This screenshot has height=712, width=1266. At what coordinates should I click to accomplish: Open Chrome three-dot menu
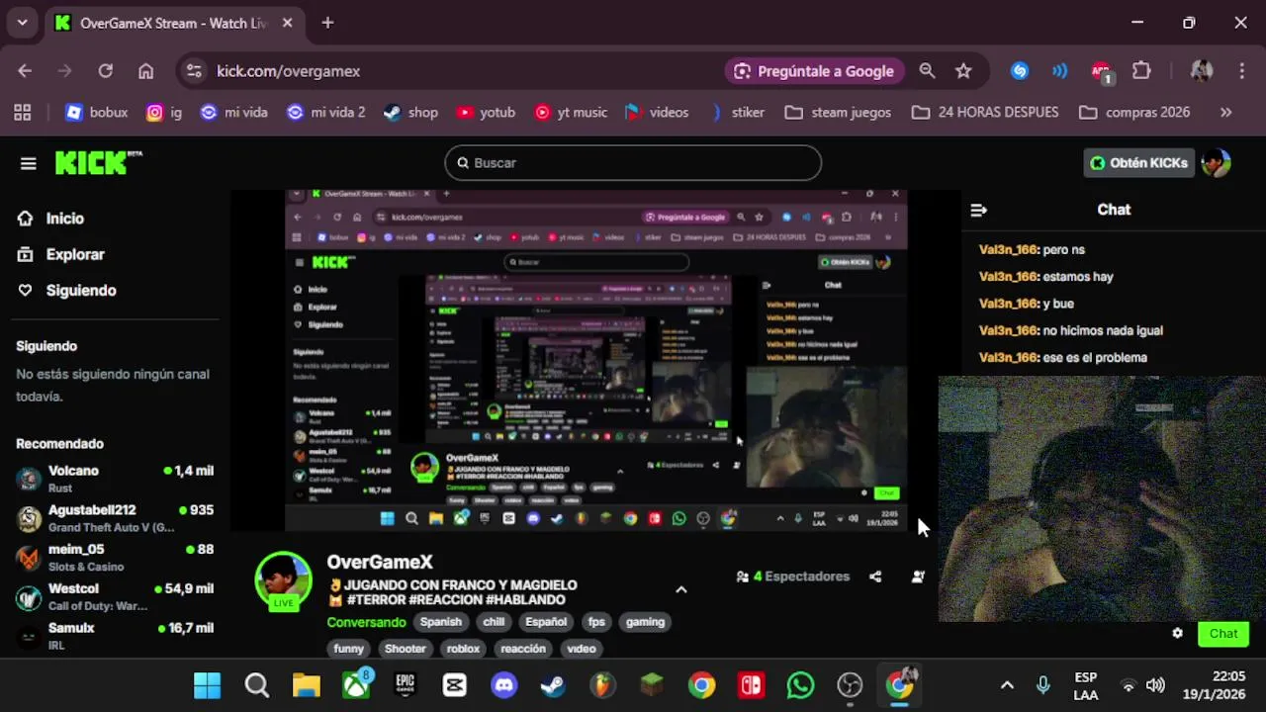pyautogui.click(x=1242, y=71)
